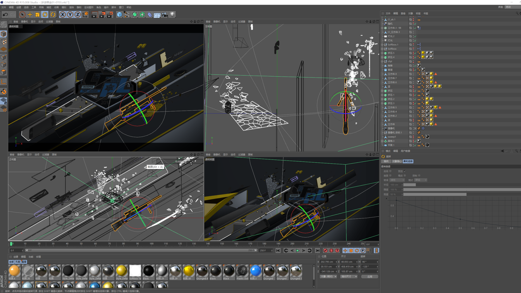Image resolution: width=521 pixels, height=293 pixels.
Task: Switch to Texture mode in left sidebar
Action: pos(3,42)
